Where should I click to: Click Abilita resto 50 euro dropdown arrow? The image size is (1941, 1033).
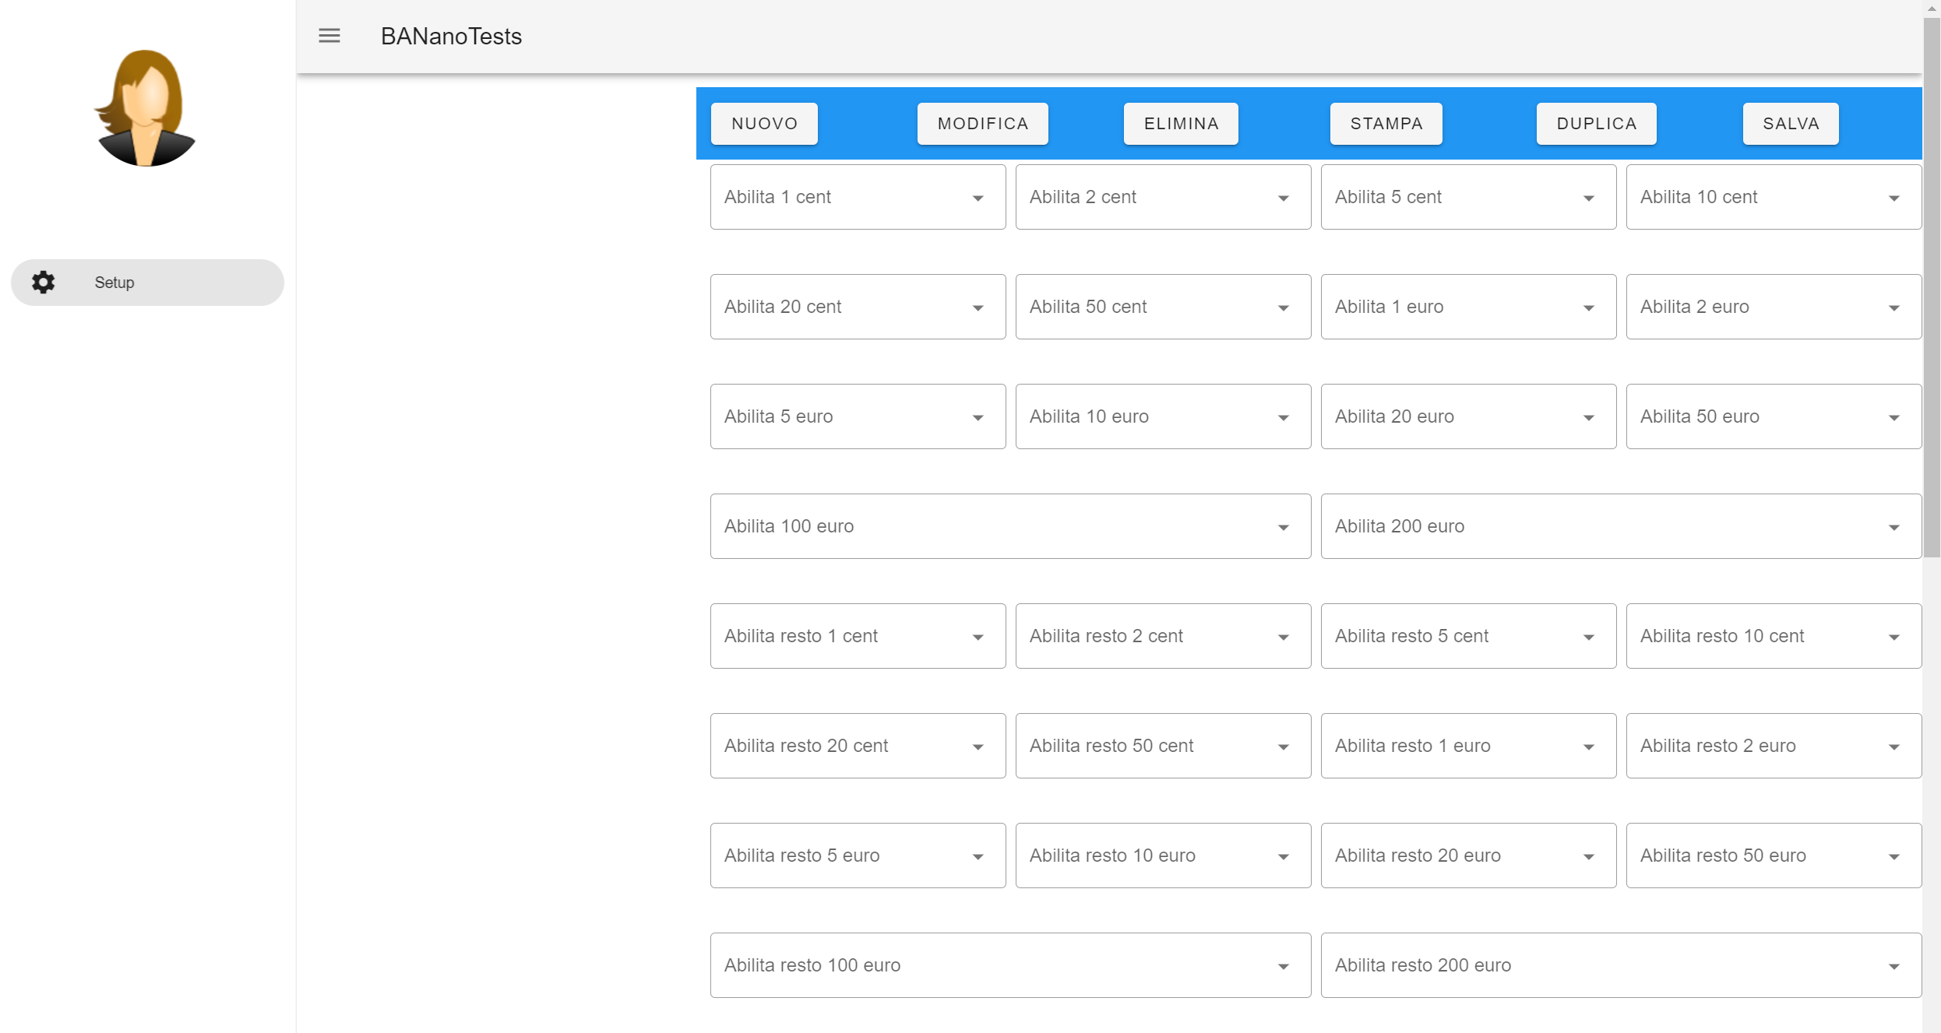point(1893,857)
